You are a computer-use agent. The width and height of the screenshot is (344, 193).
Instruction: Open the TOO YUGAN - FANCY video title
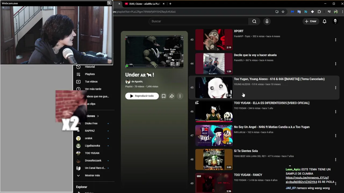[x=248, y=175]
